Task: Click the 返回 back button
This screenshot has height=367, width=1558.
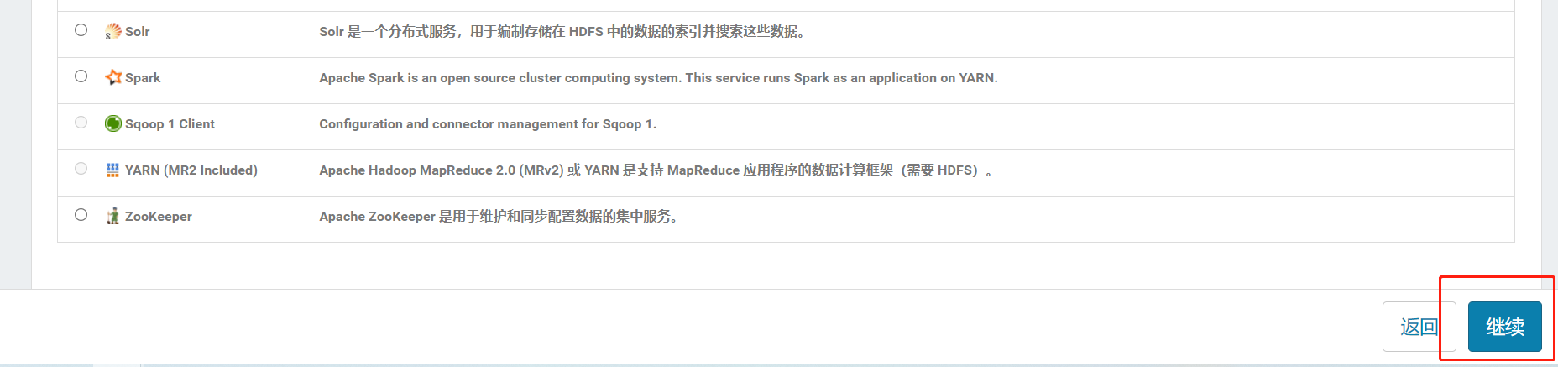Action: [1419, 327]
